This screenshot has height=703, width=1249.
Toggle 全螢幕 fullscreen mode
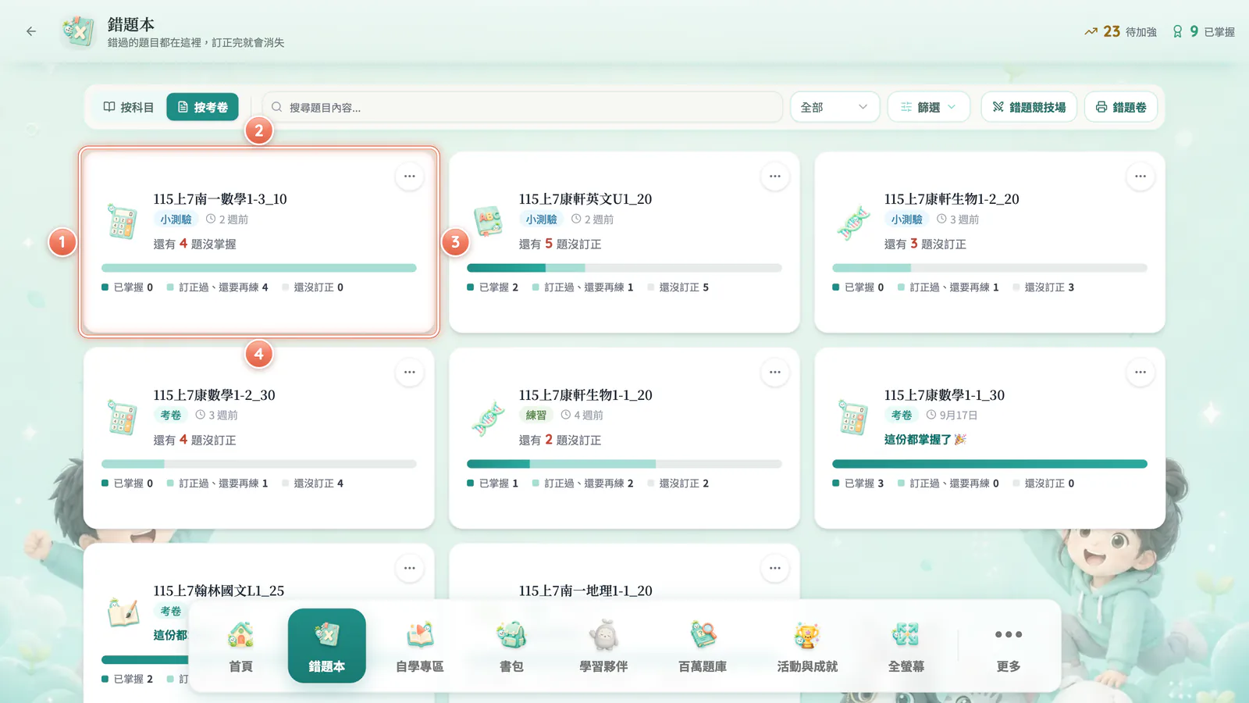[x=906, y=646]
